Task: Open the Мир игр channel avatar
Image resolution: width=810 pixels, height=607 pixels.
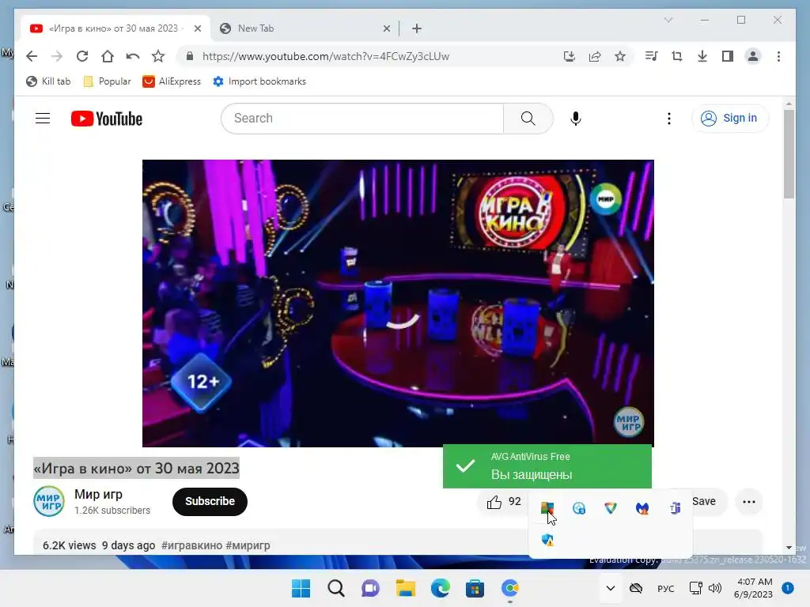Action: (x=49, y=501)
